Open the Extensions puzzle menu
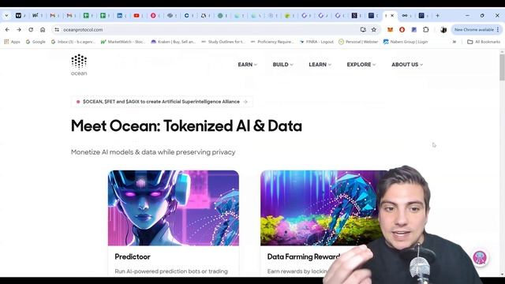505x284 pixels. click(426, 30)
